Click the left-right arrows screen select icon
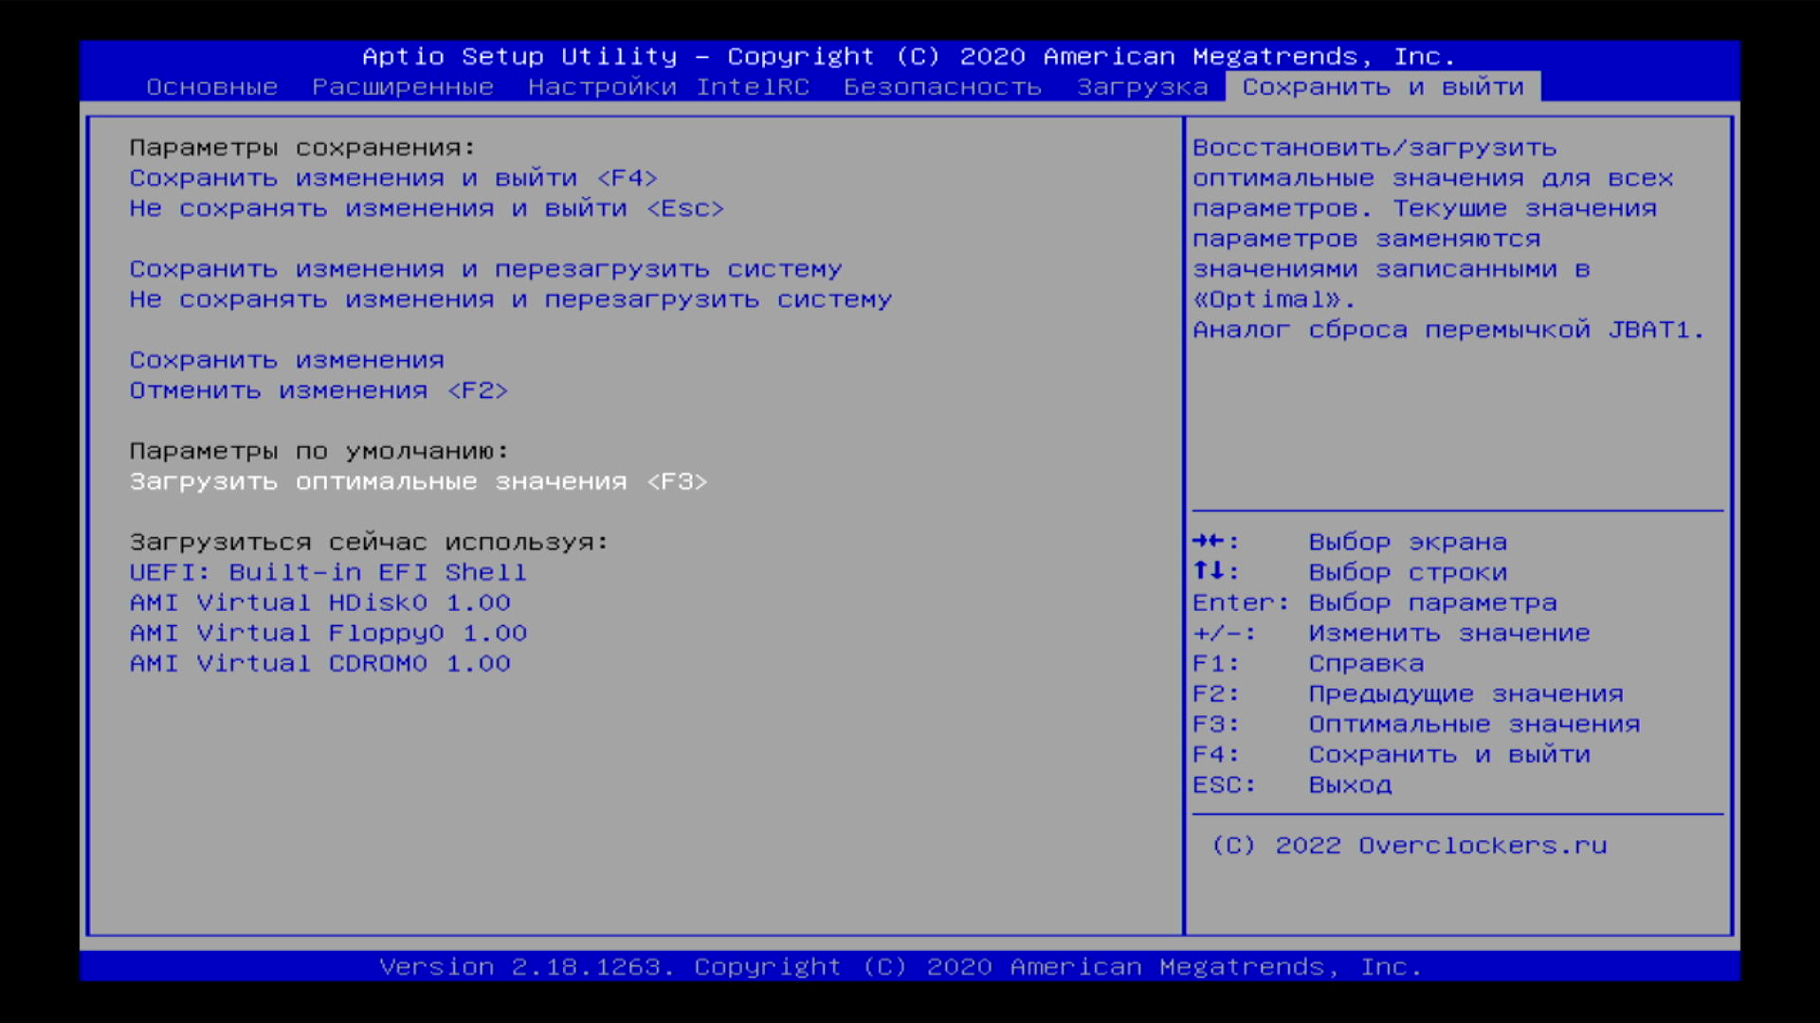The image size is (1820, 1023). tap(1209, 541)
